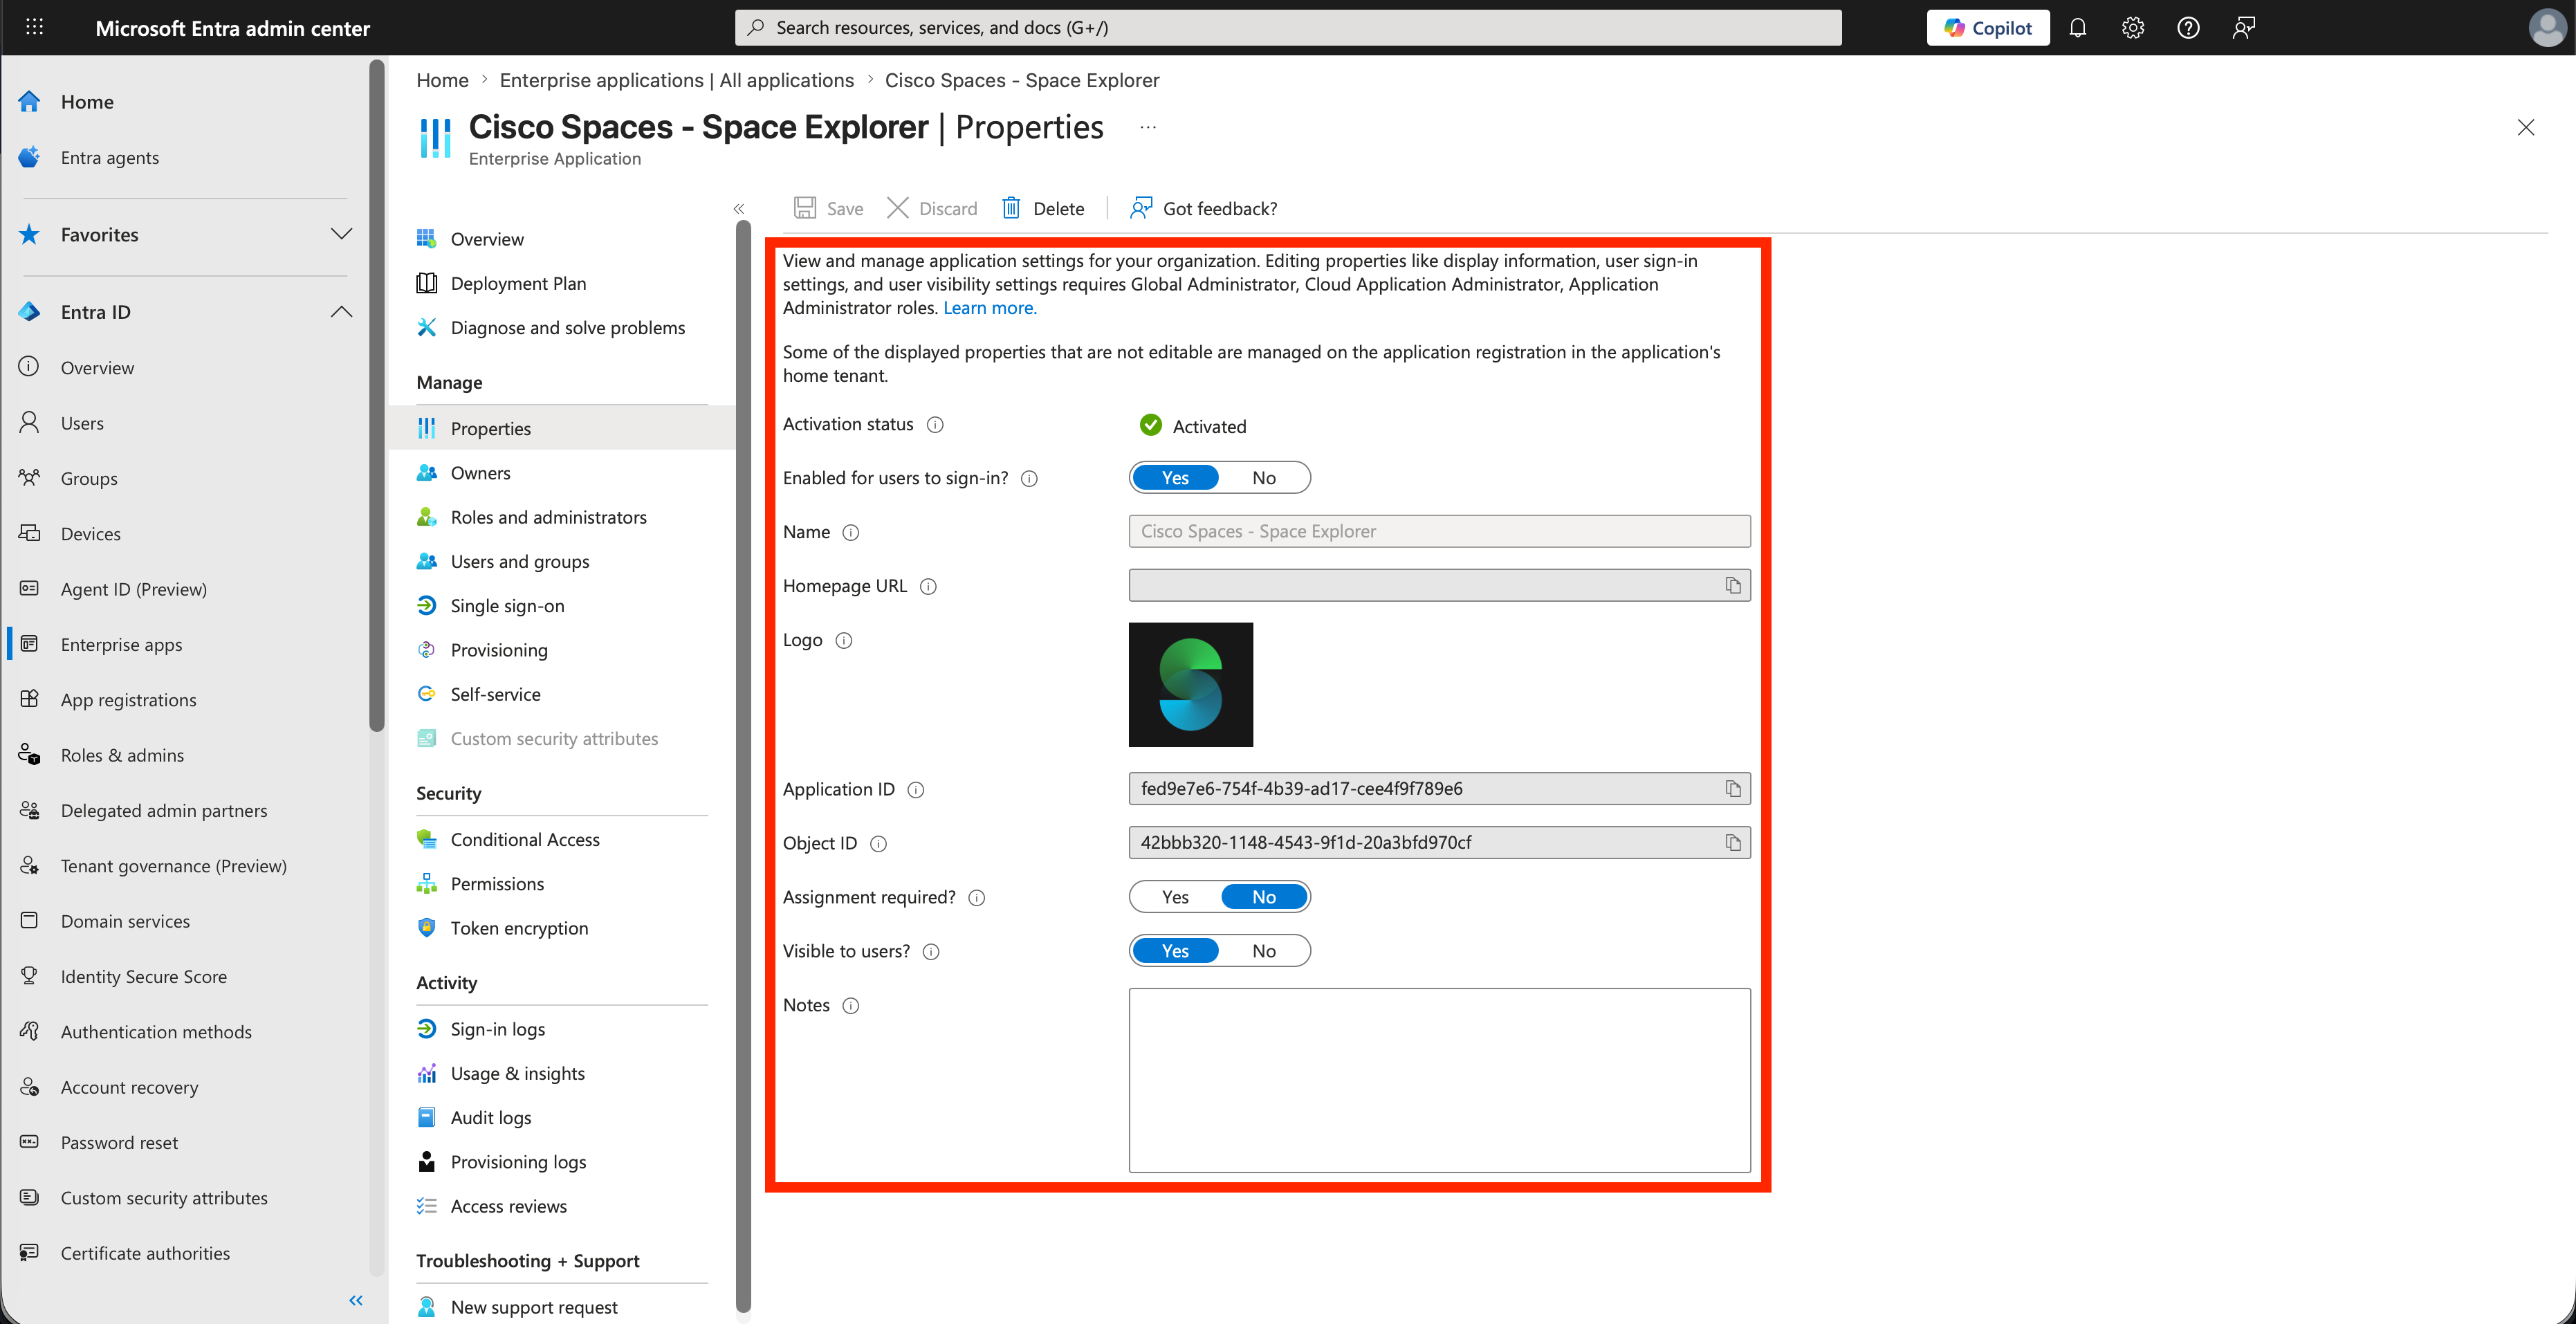2576x1324 pixels.
Task: Open the notifications bell
Action: (2077, 27)
